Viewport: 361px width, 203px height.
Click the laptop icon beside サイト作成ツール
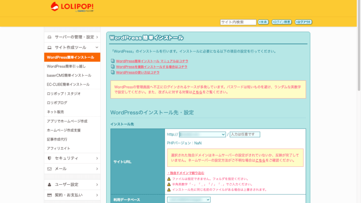49,47
